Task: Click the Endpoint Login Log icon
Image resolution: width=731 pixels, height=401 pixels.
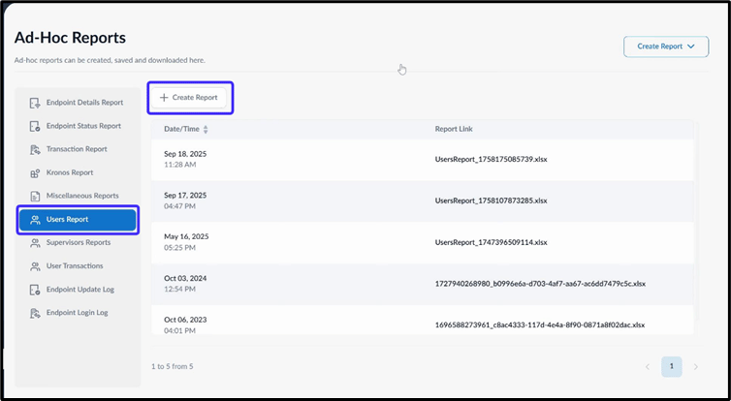Action: click(x=35, y=313)
